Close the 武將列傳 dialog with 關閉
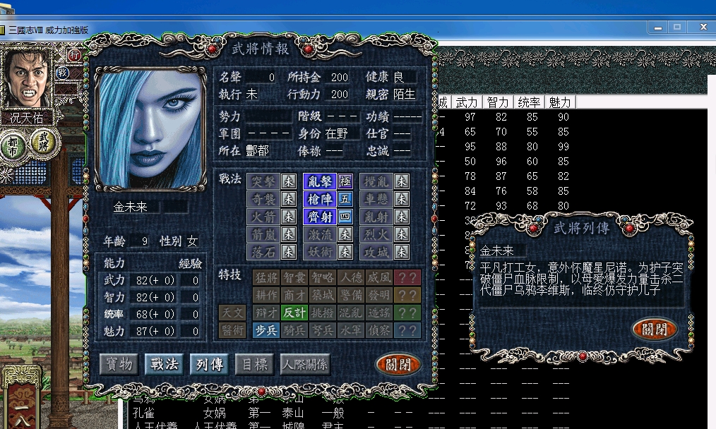Viewport: 716px width, 429px height. pyautogui.click(x=655, y=329)
